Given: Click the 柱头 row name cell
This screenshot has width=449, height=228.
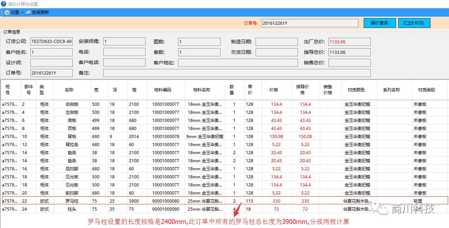Looking at the screenshot, I should pyautogui.click(x=72, y=209).
